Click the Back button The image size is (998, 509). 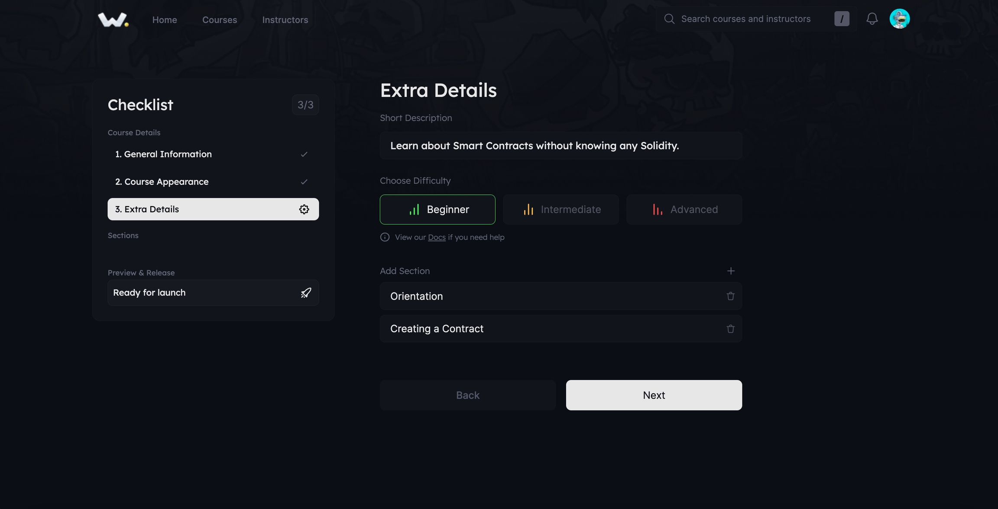[x=467, y=395]
